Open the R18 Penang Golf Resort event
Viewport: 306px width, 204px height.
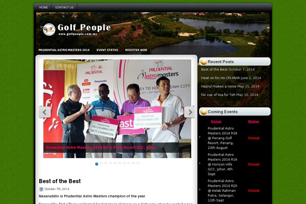222,138
